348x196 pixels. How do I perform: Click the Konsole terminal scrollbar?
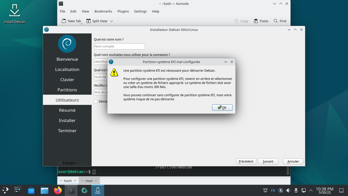[x=288, y=170]
